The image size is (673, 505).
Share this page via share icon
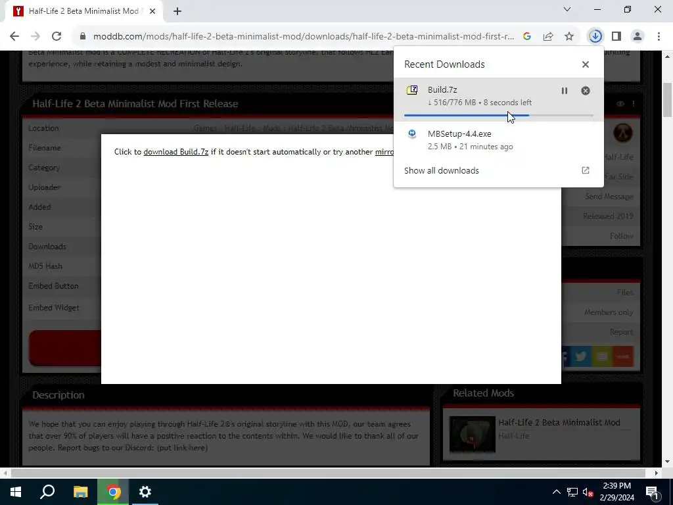(548, 37)
